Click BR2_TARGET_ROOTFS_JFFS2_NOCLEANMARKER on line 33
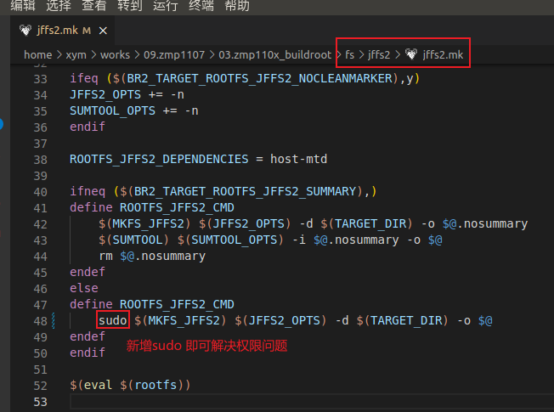The height and width of the screenshot is (412, 554). (x=259, y=78)
